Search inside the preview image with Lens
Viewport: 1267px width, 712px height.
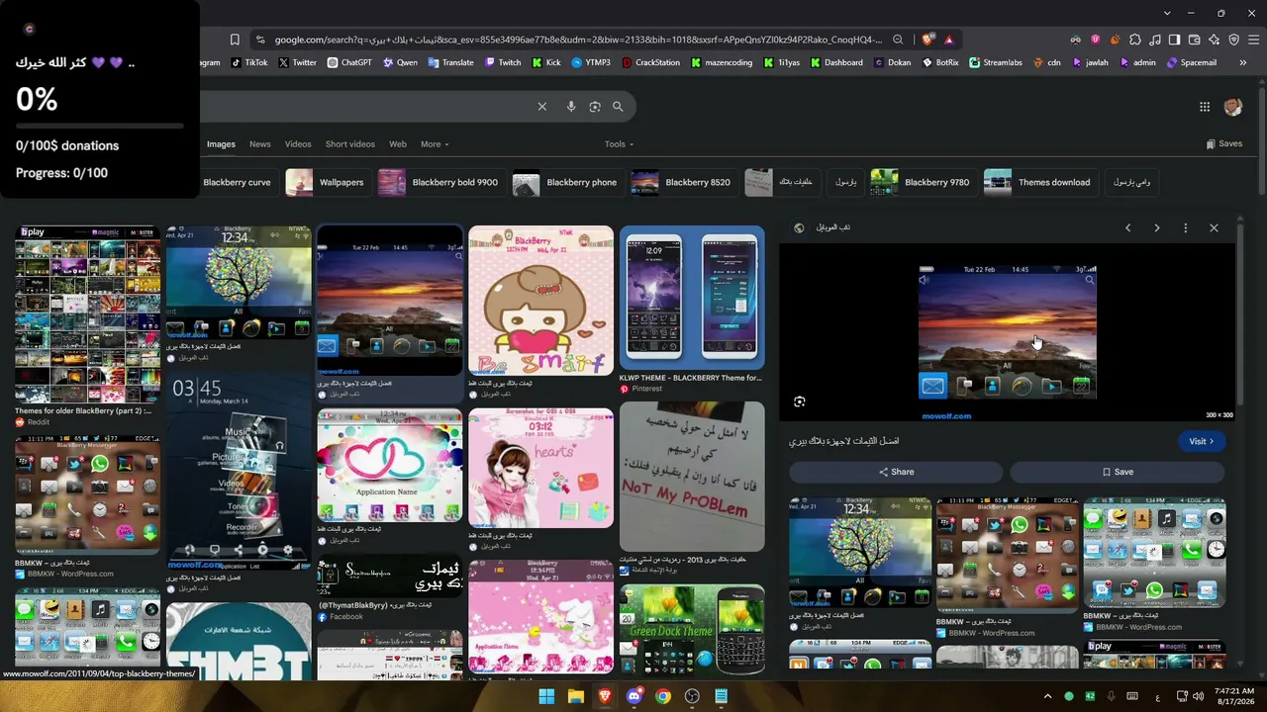tap(800, 401)
